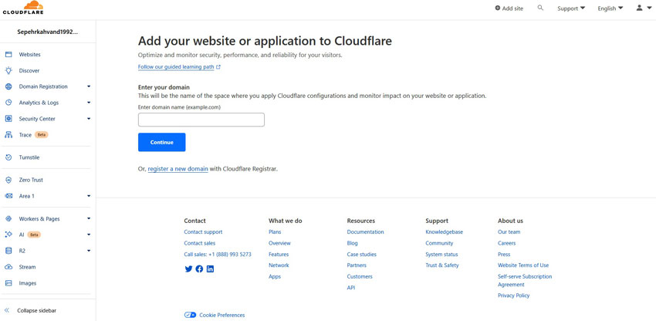Open Cloudflare's LinkedIn page icon
This screenshot has width=656, height=321.
tap(211, 269)
